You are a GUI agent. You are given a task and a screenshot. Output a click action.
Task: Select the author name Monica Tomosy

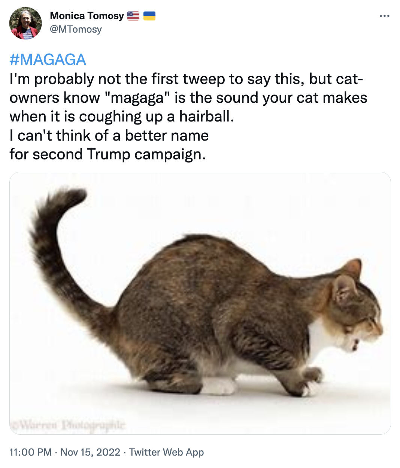click(x=86, y=16)
